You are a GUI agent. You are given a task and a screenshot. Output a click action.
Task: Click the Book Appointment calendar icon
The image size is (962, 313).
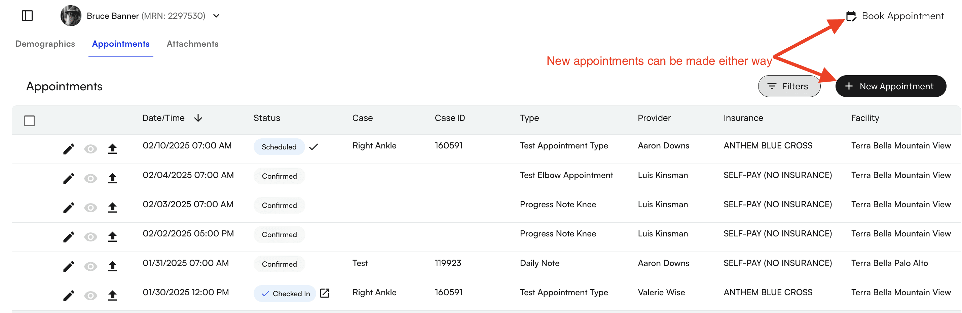point(851,16)
